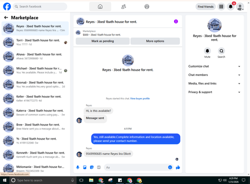Click the seen-by avatar below last message
Viewport: 250px width, 184px height.
(177, 159)
